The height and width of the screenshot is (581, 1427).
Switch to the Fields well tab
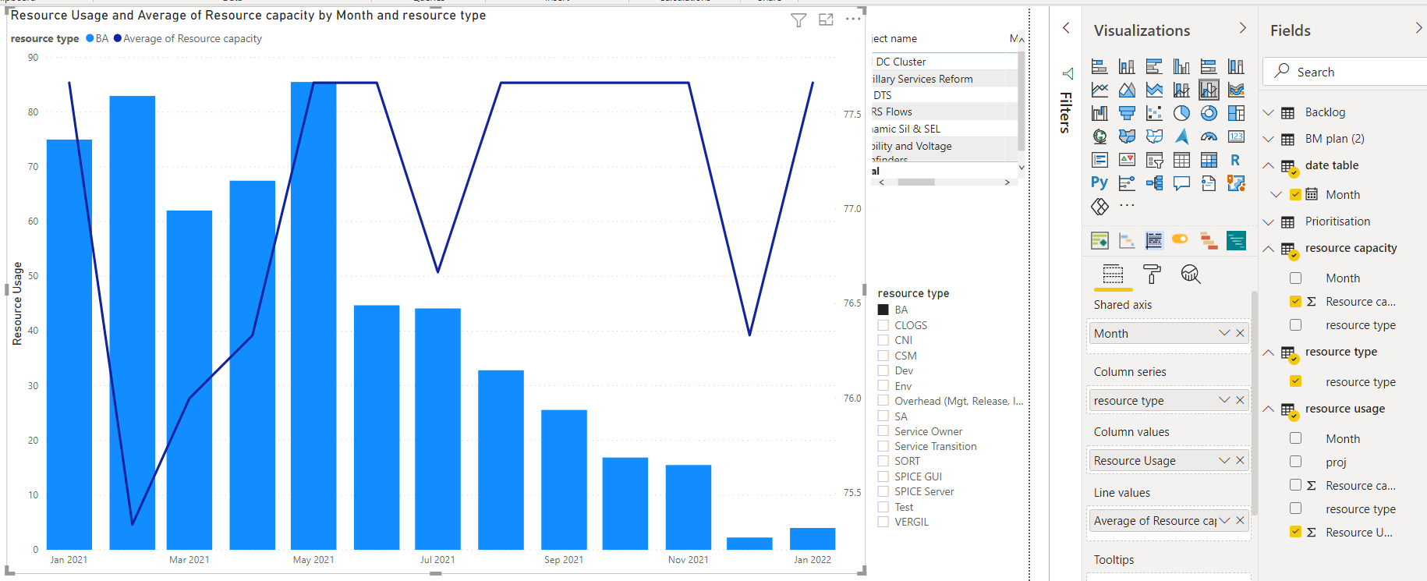(x=1113, y=275)
